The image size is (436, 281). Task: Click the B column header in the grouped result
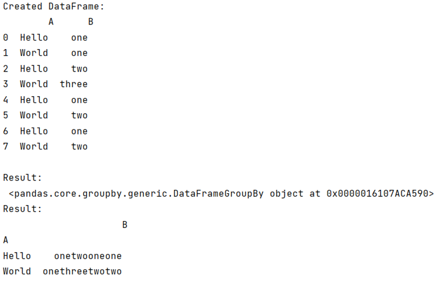pos(125,225)
